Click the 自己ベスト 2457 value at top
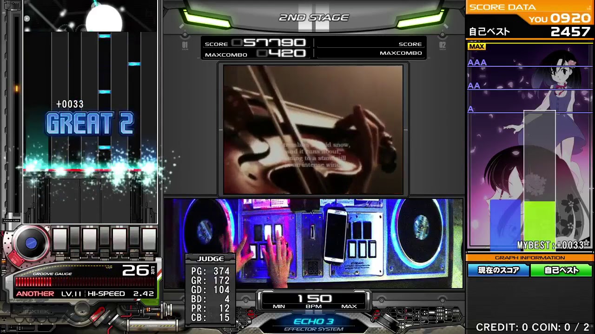Screen dimensions: 595x334 570,32
